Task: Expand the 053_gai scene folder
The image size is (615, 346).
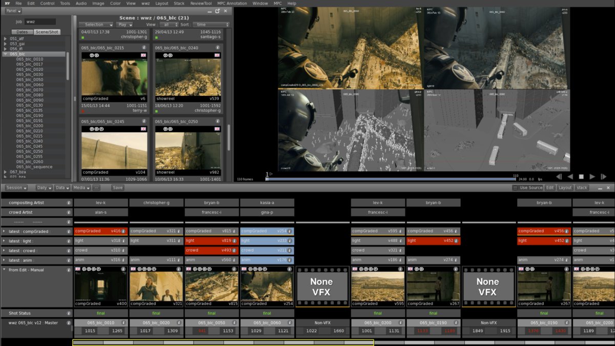Action: pyautogui.click(x=5, y=44)
